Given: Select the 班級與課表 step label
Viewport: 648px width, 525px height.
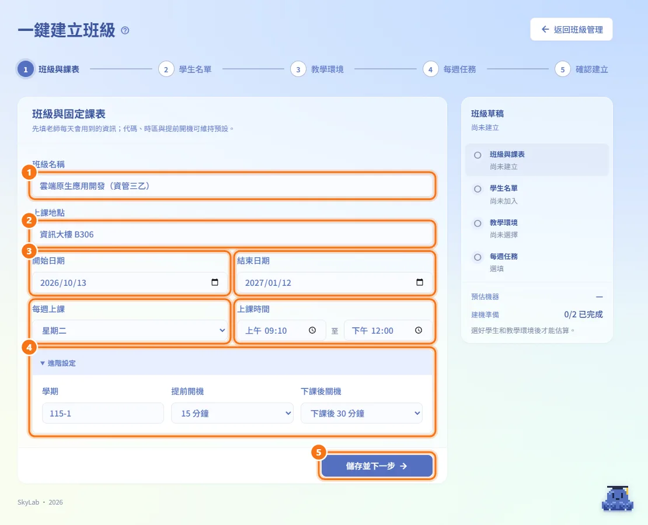Looking at the screenshot, I should click(x=59, y=69).
